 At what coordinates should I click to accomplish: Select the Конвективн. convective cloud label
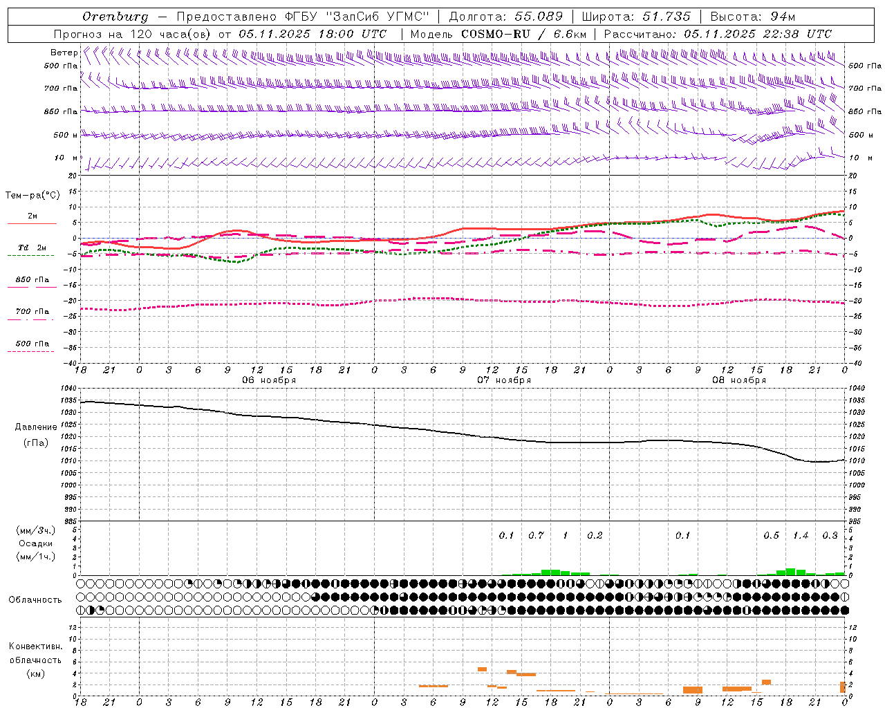coord(35,646)
